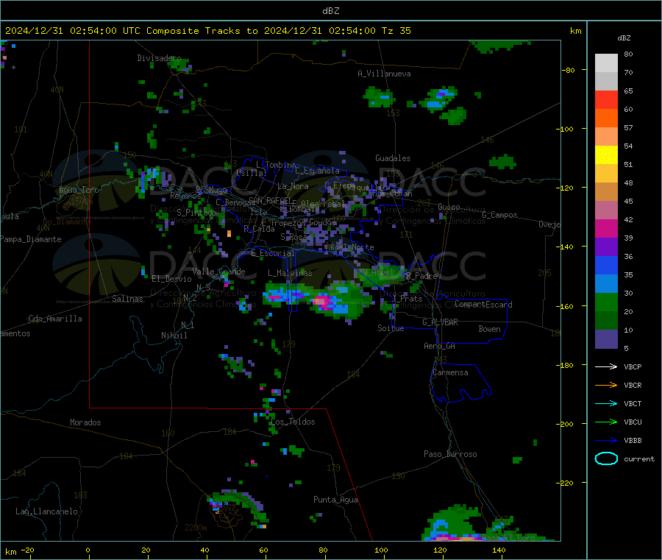The image size is (662, 560).
Task: Click the 'Valle_Grande' map label
Action: [x=218, y=272]
